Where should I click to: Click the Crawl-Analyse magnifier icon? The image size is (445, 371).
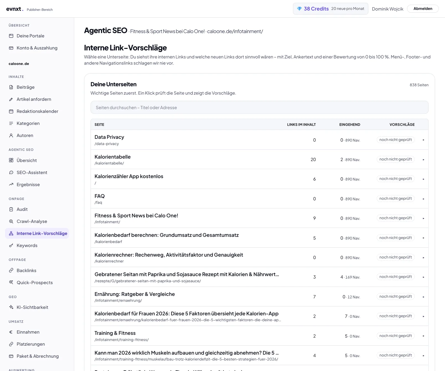pyautogui.click(x=11, y=221)
